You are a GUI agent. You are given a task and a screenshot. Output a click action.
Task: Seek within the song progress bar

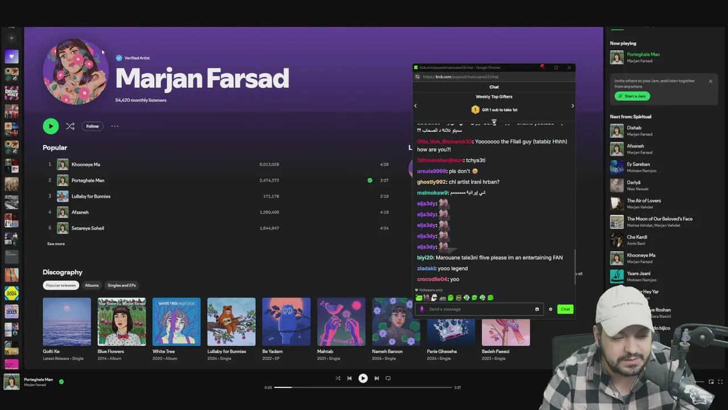(363, 388)
